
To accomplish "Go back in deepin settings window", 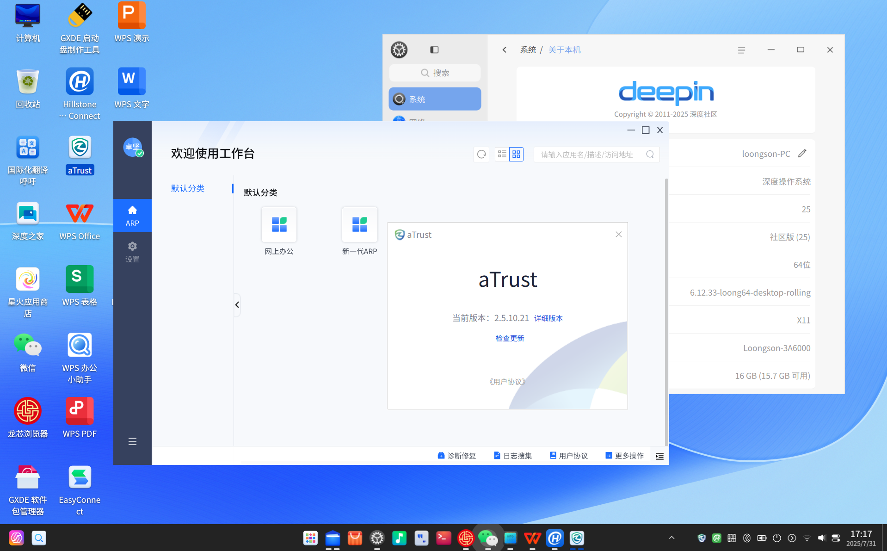I will 505,50.
